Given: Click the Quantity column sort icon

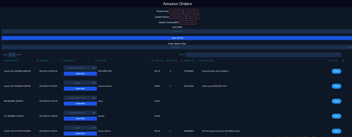Looking at the screenshot, I should coord(182,61).
